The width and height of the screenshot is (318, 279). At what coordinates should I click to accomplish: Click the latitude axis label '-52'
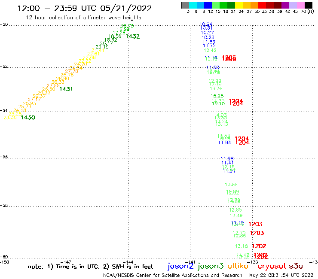click(4, 66)
